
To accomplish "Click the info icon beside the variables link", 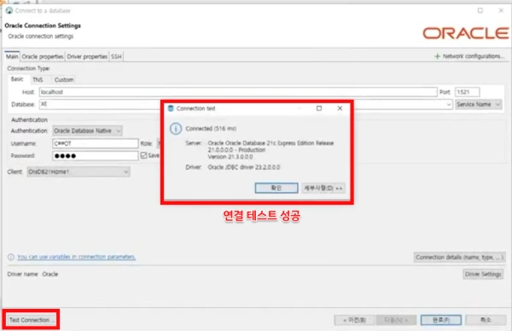I will pos(11,257).
